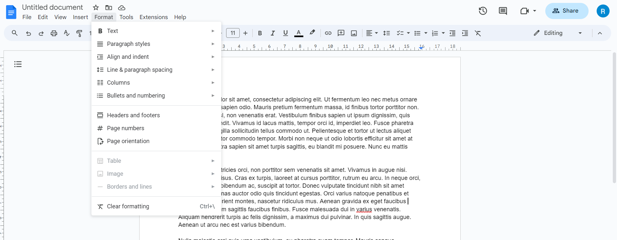The height and width of the screenshot is (240, 617).
Task: Open text alignment dropdown
Action: 372,33
